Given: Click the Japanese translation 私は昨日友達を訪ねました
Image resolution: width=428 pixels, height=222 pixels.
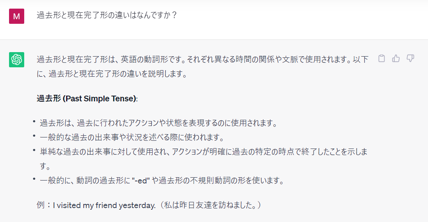Looking at the screenshot, I should click(210, 205).
